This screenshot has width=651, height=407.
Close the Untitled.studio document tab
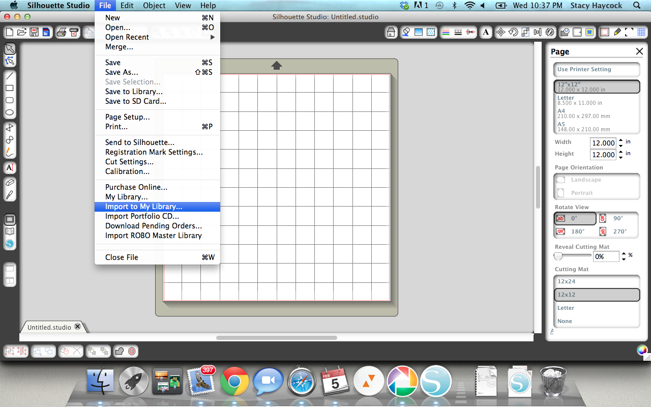(78, 327)
